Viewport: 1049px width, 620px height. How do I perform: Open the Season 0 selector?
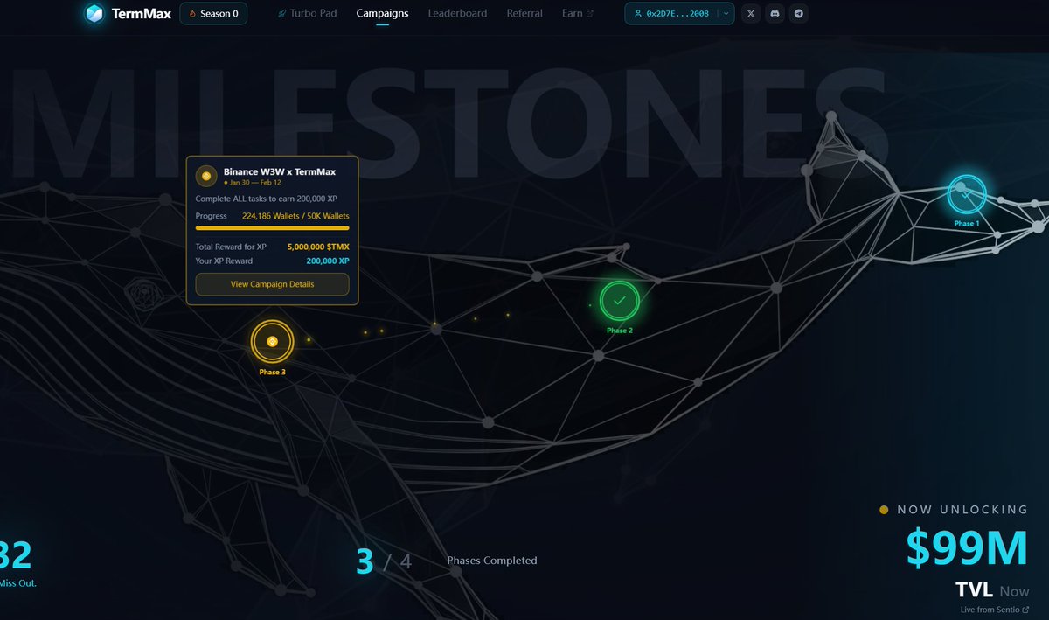click(213, 13)
